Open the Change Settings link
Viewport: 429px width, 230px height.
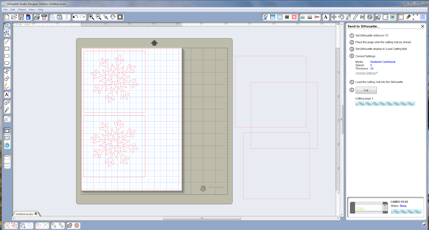click(x=366, y=73)
